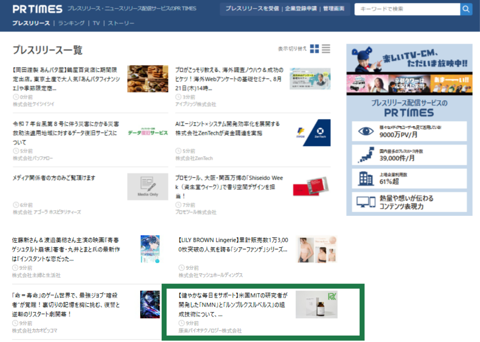Open プロモツール Shiseido Week release headline
The image size is (480, 342).
tap(229, 187)
